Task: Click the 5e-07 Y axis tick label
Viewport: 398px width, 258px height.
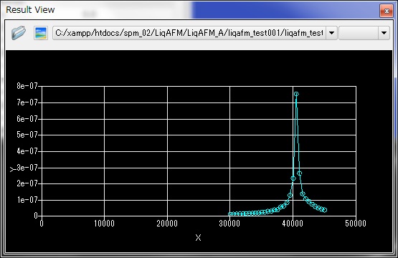Action: point(27,135)
